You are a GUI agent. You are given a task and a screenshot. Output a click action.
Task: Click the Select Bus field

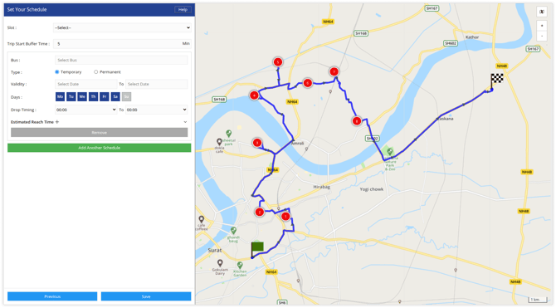pos(121,60)
